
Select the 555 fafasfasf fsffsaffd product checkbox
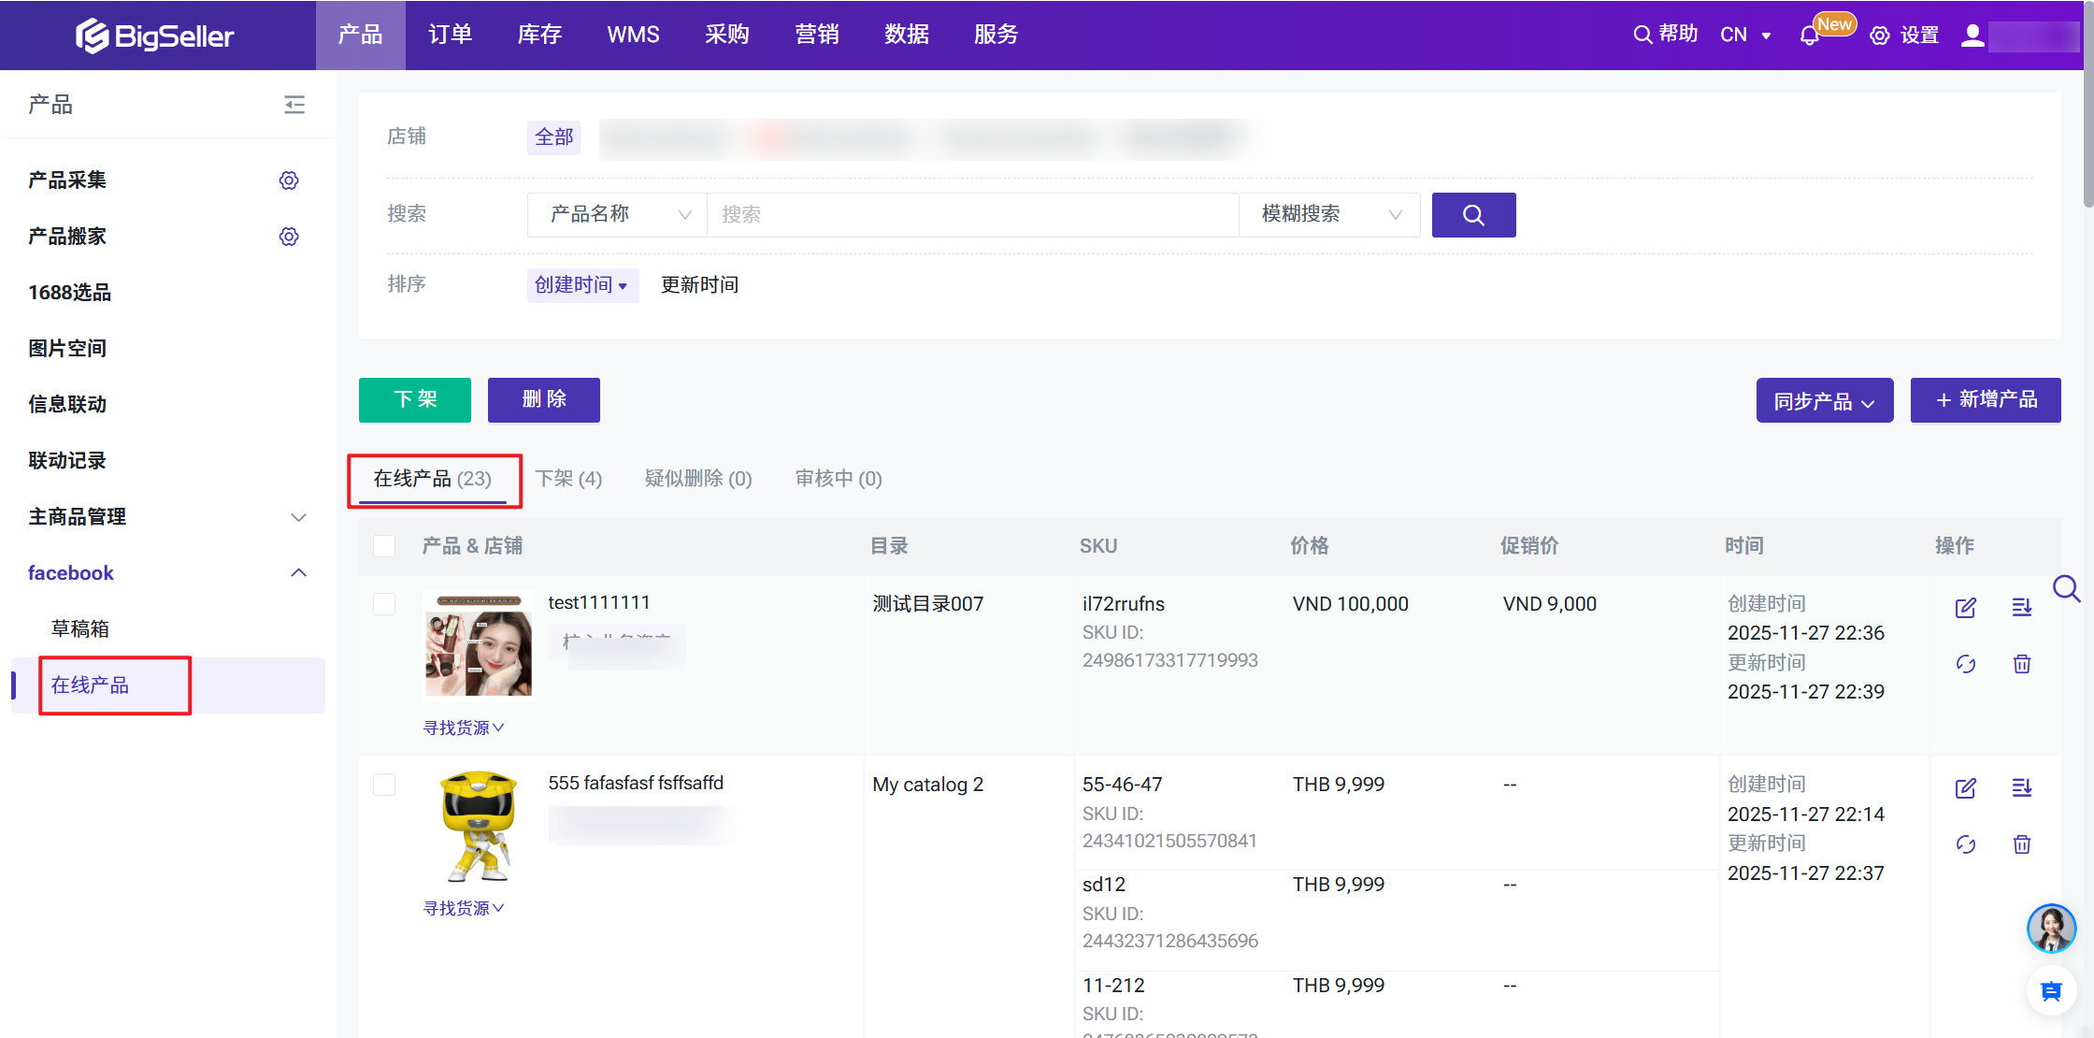pyautogui.click(x=384, y=785)
